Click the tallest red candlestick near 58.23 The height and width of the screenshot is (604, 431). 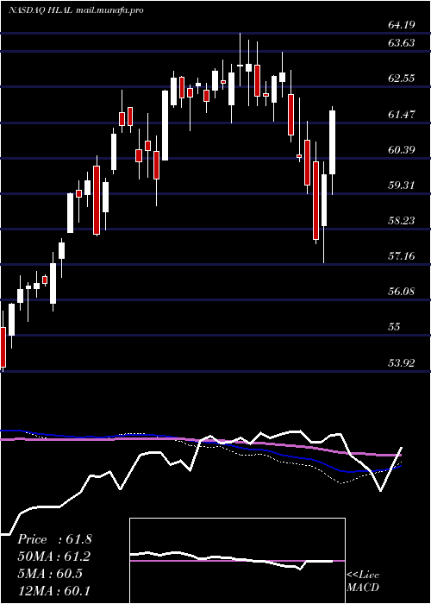coord(316,200)
